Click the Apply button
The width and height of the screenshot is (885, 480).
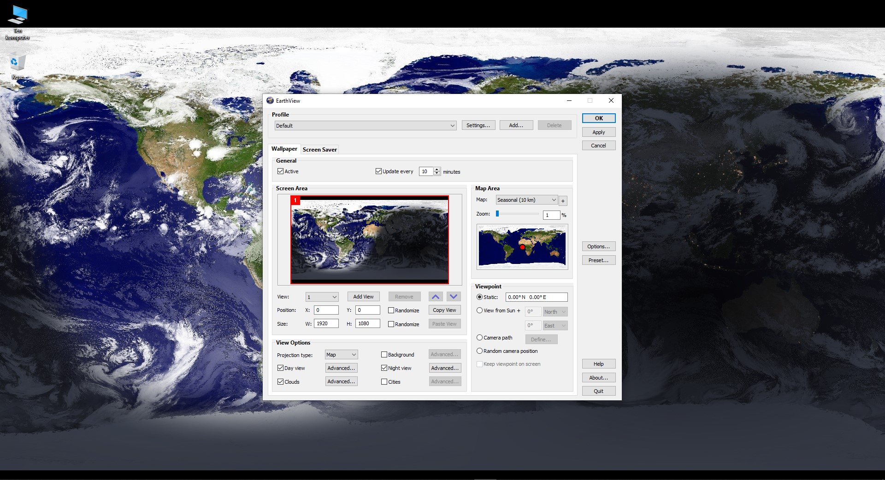tap(599, 132)
